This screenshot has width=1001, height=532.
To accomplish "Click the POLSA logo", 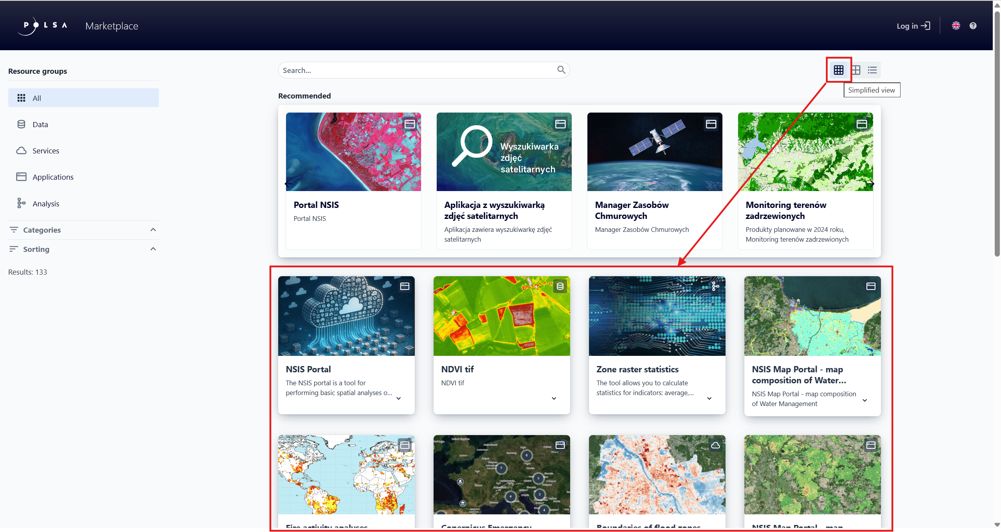I will click(42, 26).
